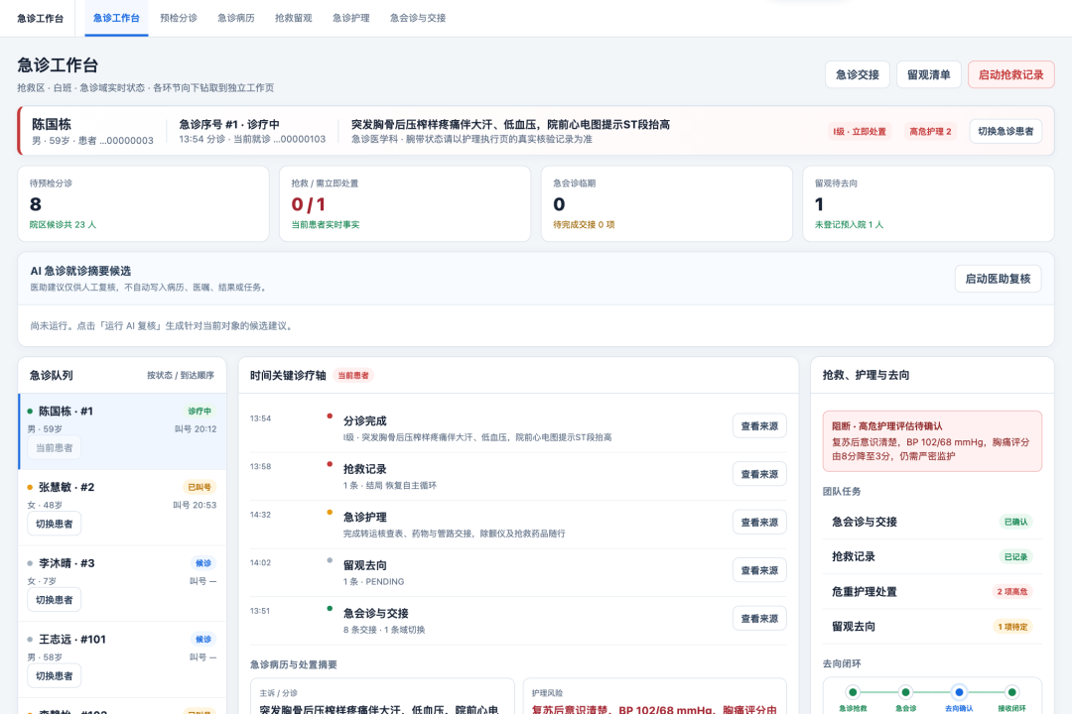
Task: Go to 抢救留观 tab
Action: [293, 18]
